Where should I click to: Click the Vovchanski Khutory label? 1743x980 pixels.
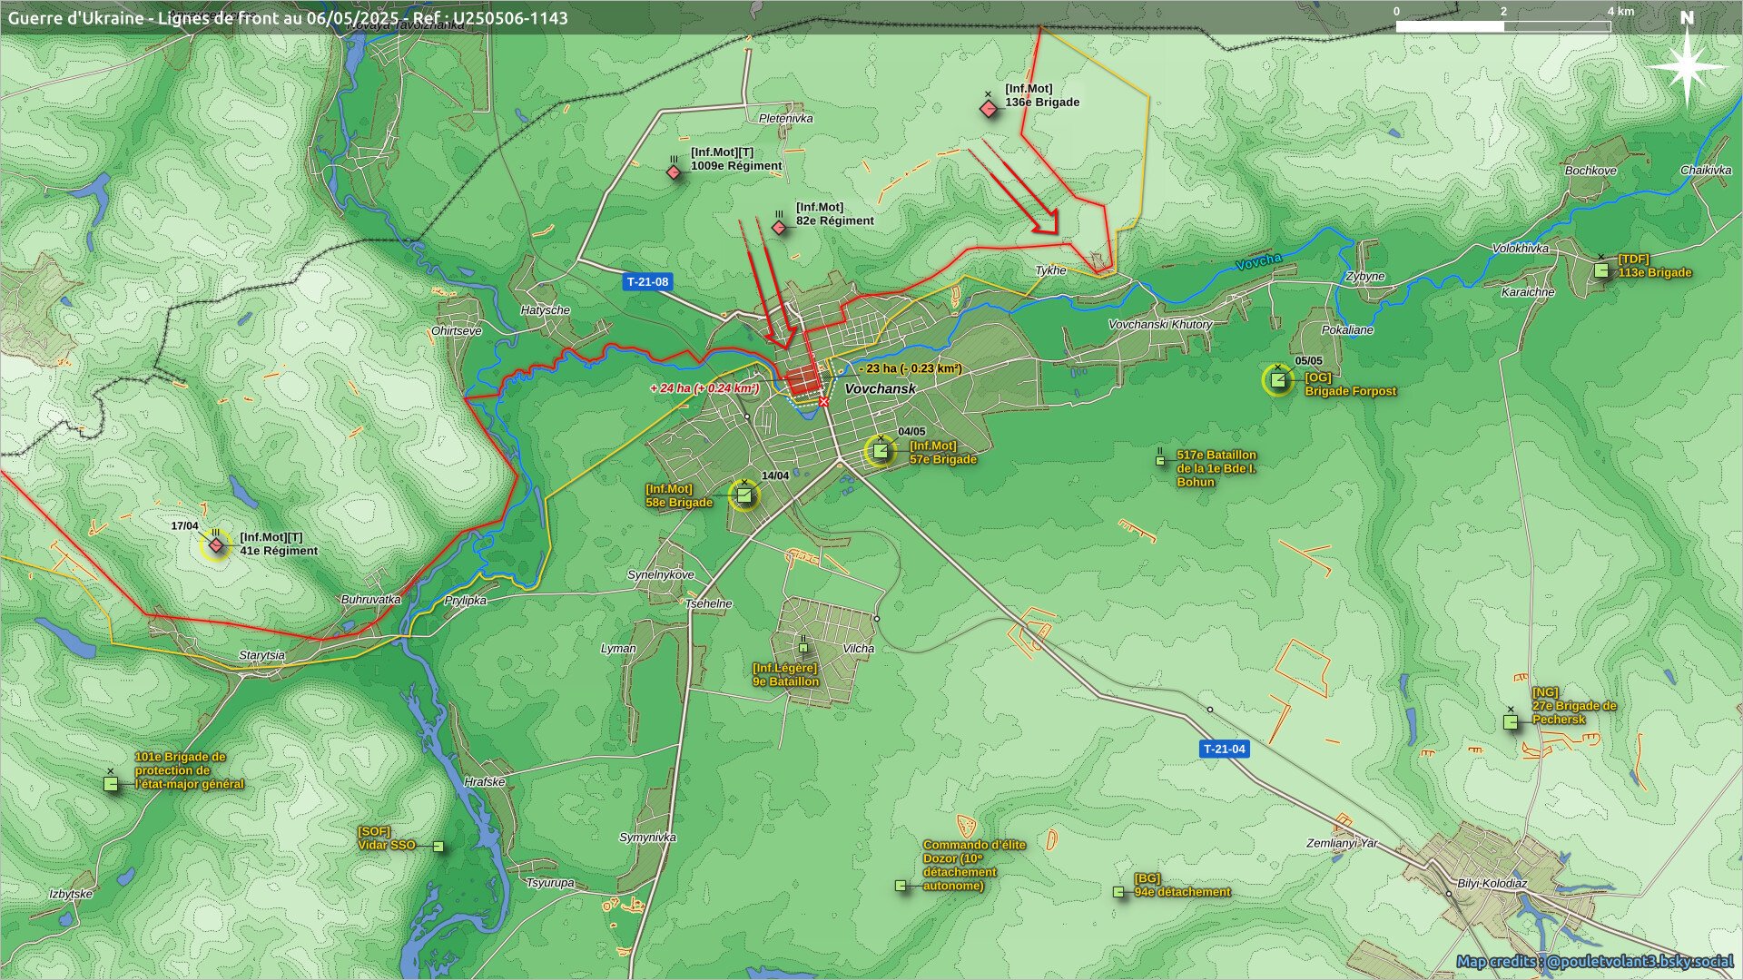pos(1160,325)
